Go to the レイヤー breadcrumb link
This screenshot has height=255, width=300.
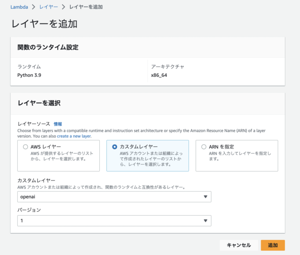[x=49, y=7]
